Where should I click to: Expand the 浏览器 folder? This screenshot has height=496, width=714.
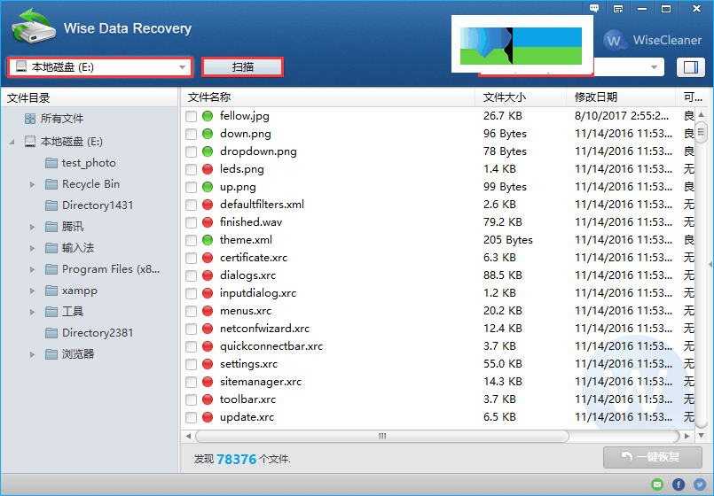click(32, 354)
